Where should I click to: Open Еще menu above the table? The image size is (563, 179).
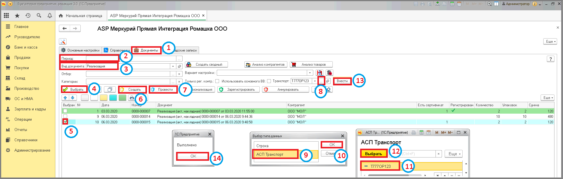tap(548, 97)
